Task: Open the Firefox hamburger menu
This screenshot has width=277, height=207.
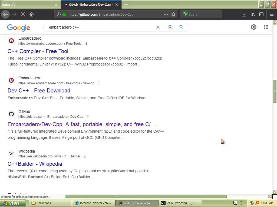Action: [272, 14]
